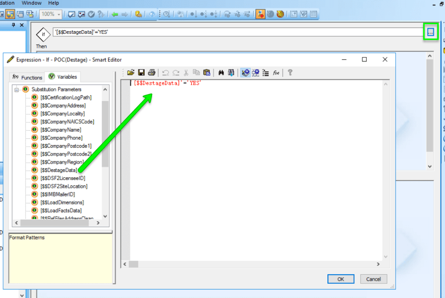The height and width of the screenshot is (298, 445).
Task: Open the expression editor ellipsis button
Action: tap(430, 32)
